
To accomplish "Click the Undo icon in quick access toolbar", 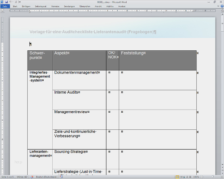I will point(11,2).
